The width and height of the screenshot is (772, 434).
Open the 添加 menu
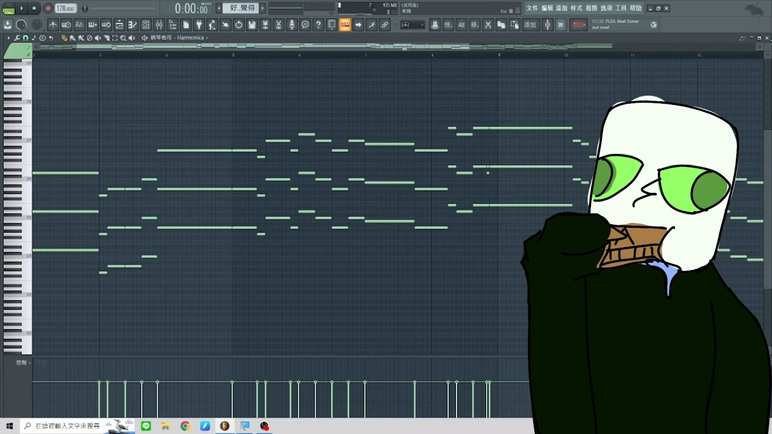point(562,8)
